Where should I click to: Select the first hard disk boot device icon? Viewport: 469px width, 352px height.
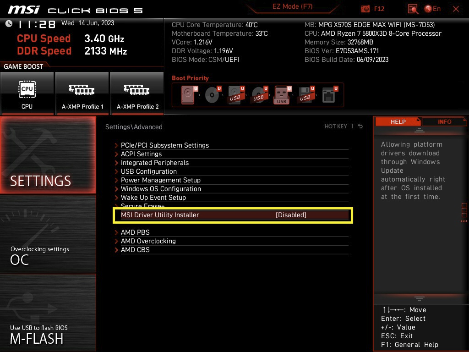pos(189,94)
